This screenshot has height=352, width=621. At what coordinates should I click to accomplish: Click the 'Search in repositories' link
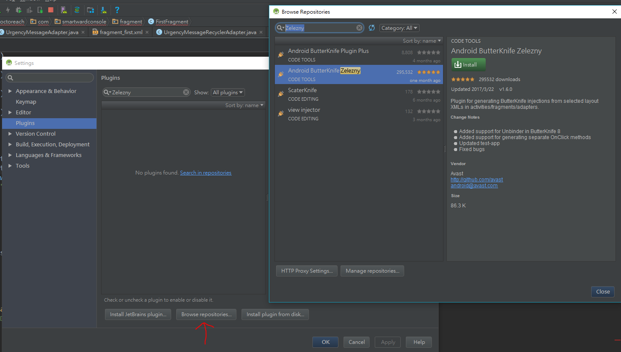click(x=206, y=173)
